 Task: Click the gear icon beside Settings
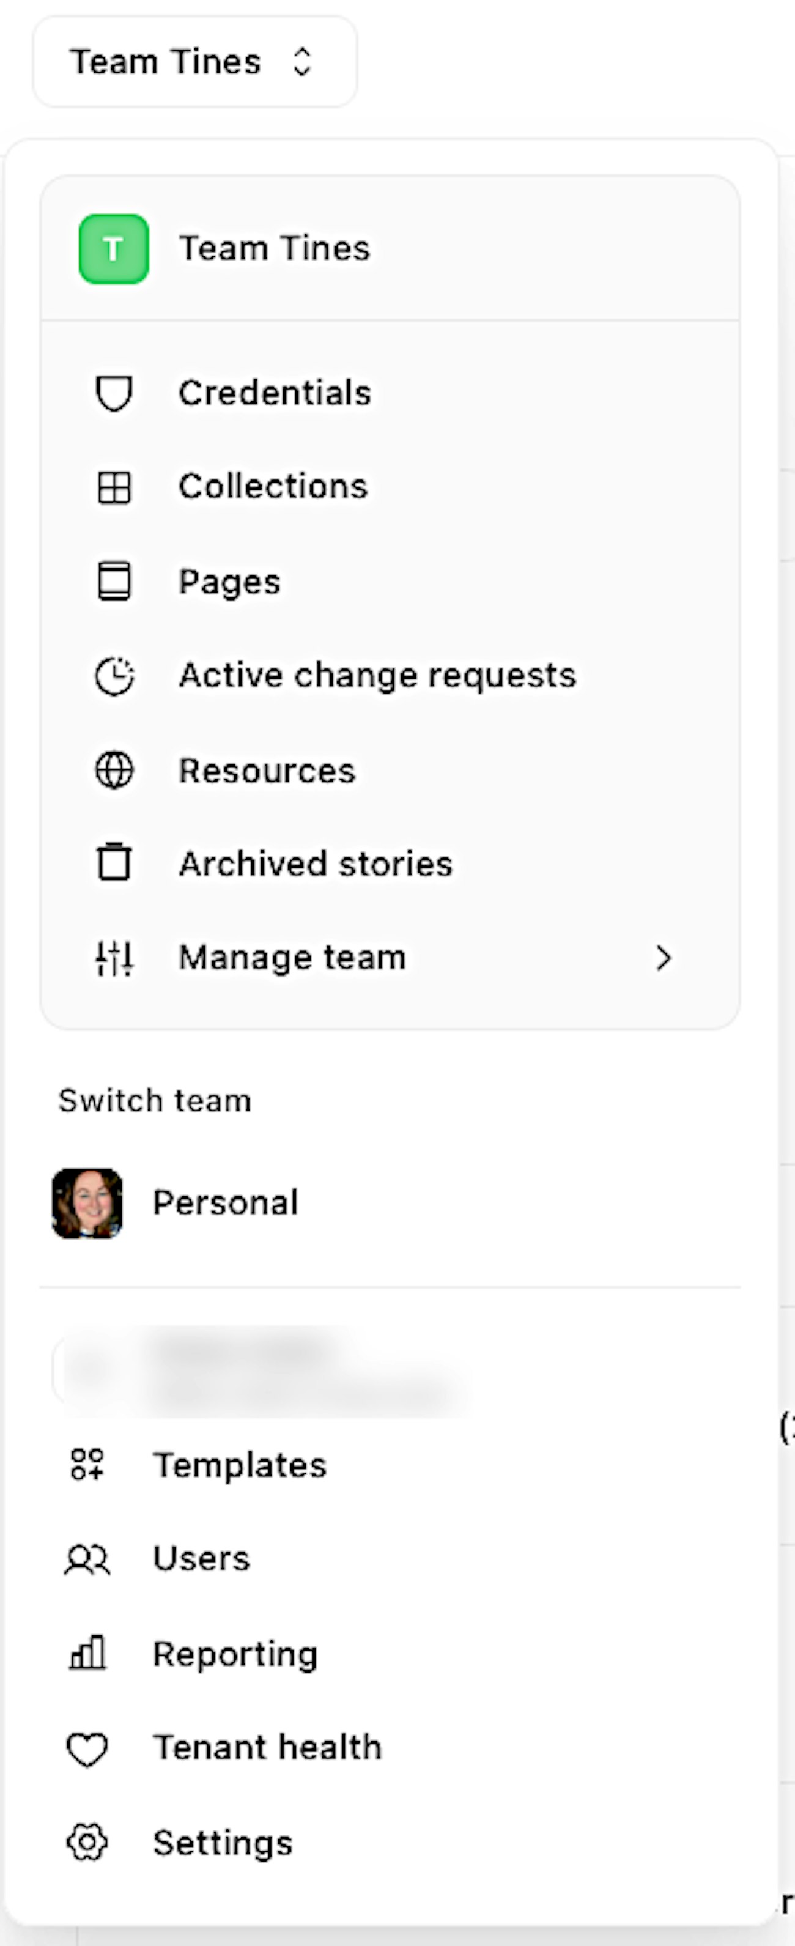pos(87,1843)
